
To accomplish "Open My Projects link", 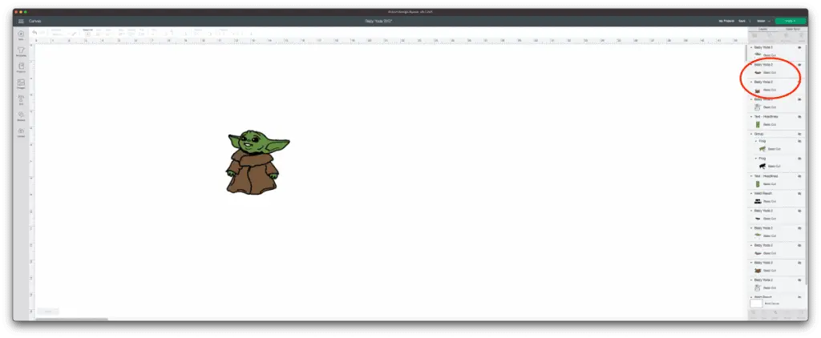I will [x=726, y=21].
